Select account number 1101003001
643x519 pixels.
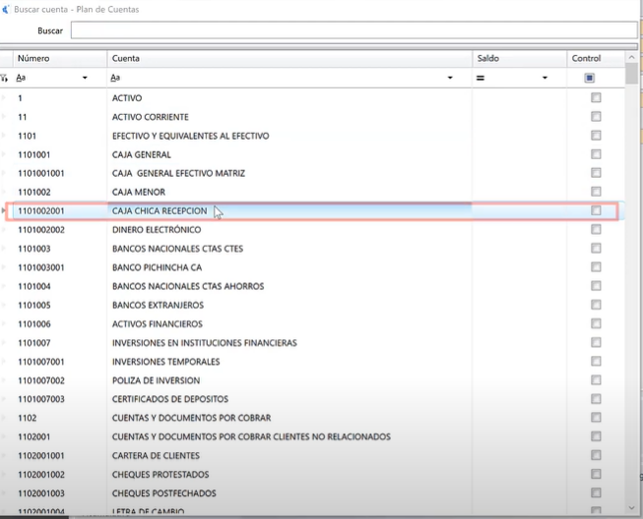point(41,267)
